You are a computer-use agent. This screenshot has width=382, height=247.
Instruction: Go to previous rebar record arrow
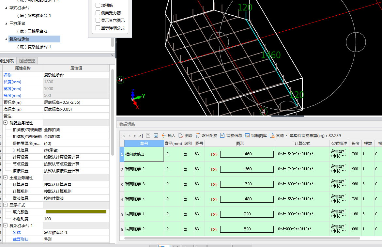click(130, 136)
